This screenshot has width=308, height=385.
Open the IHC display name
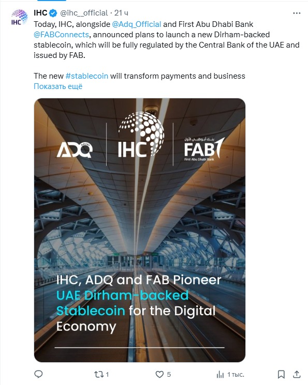pyautogui.click(x=40, y=13)
